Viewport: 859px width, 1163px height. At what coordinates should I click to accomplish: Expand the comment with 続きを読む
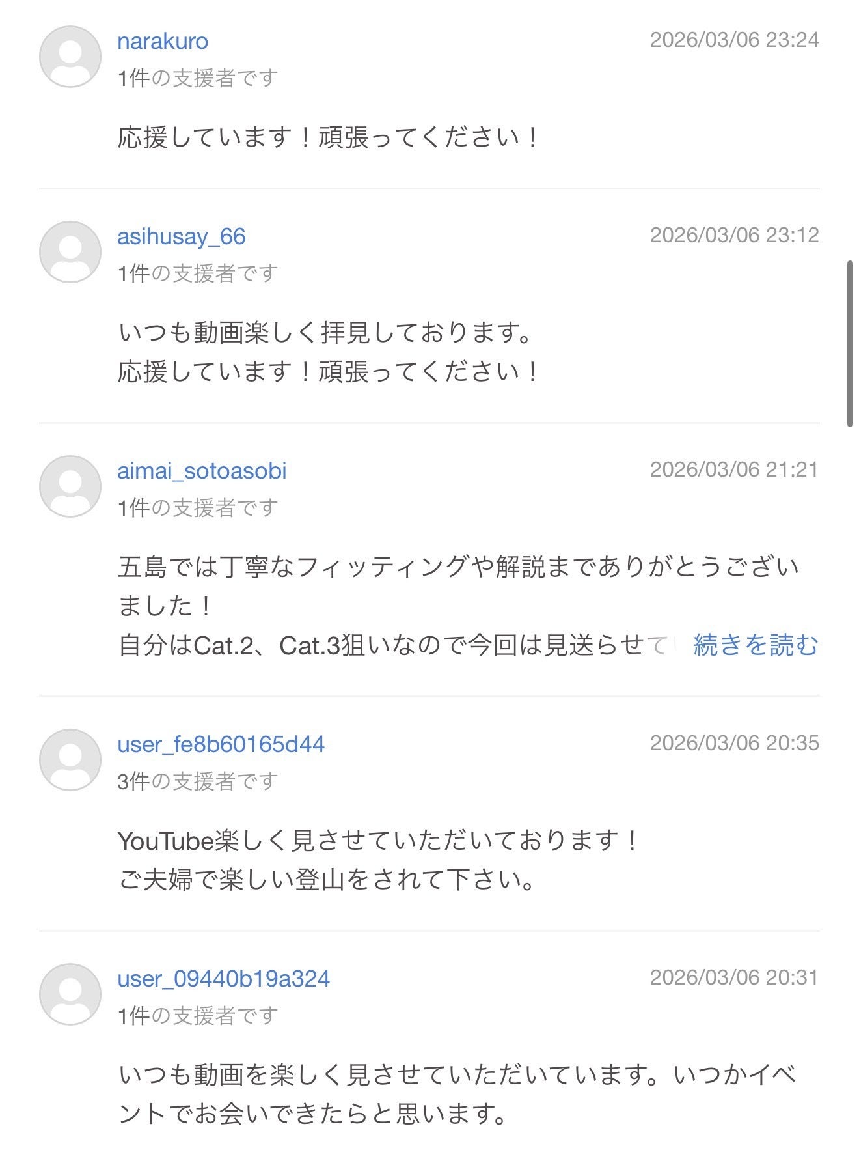pyautogui.click(x=756, y=645)
